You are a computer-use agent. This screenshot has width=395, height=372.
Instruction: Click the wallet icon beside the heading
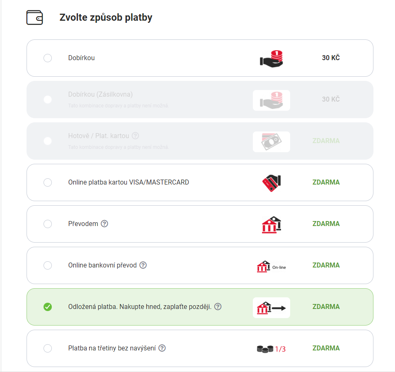point(34,17)
